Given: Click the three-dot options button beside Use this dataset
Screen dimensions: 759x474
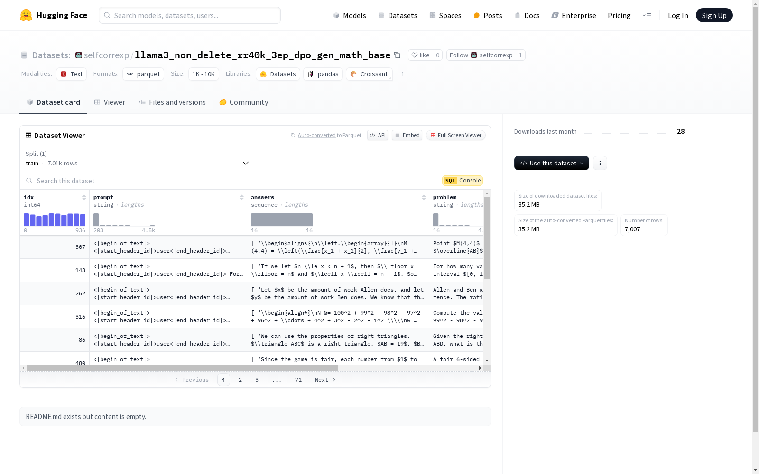Looking at the screenshot, I should pos(600,163).
